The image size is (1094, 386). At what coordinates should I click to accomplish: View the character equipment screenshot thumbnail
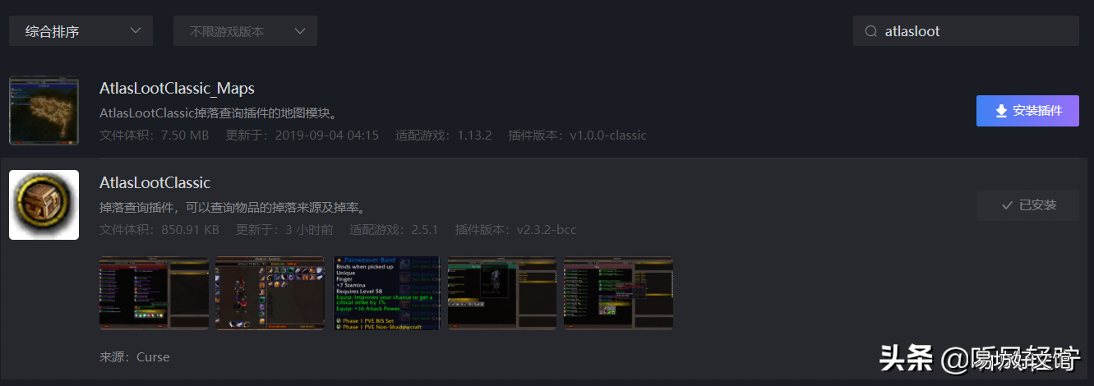click(x=270, y=293)
